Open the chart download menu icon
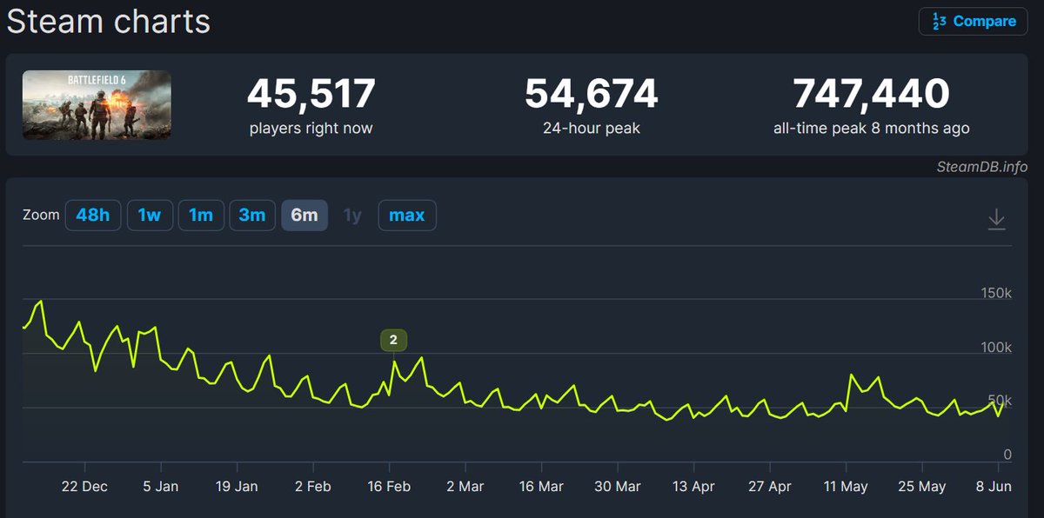 click(x=997, y=220)
